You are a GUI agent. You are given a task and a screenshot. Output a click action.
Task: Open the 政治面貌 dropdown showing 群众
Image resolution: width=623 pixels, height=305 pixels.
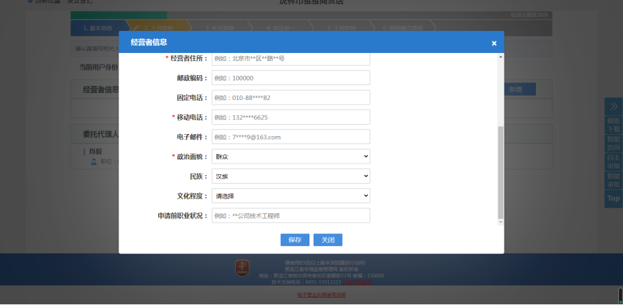pos(291,157)
